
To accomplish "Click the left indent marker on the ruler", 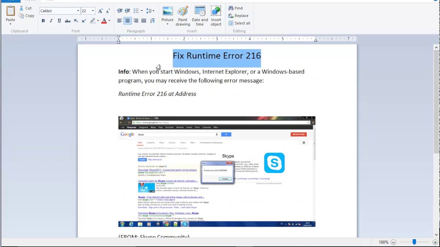I will [x=119, y=39].
